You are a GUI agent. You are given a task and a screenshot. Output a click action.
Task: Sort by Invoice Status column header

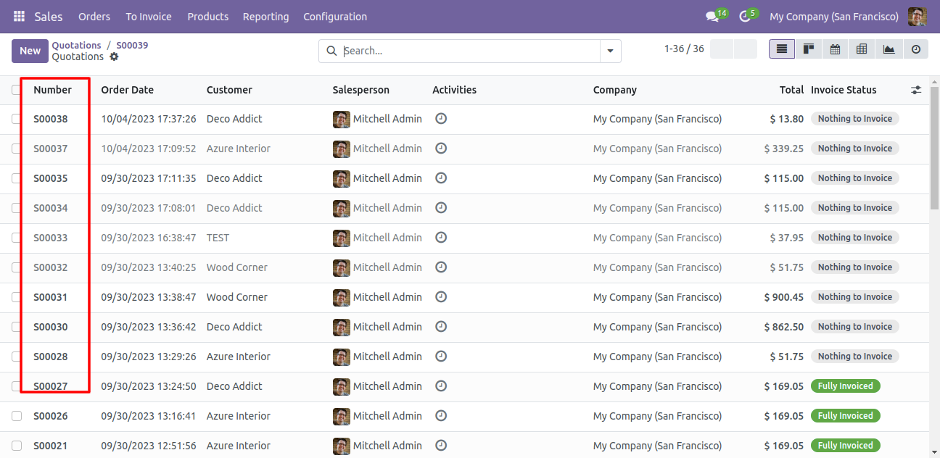[844, 90]
